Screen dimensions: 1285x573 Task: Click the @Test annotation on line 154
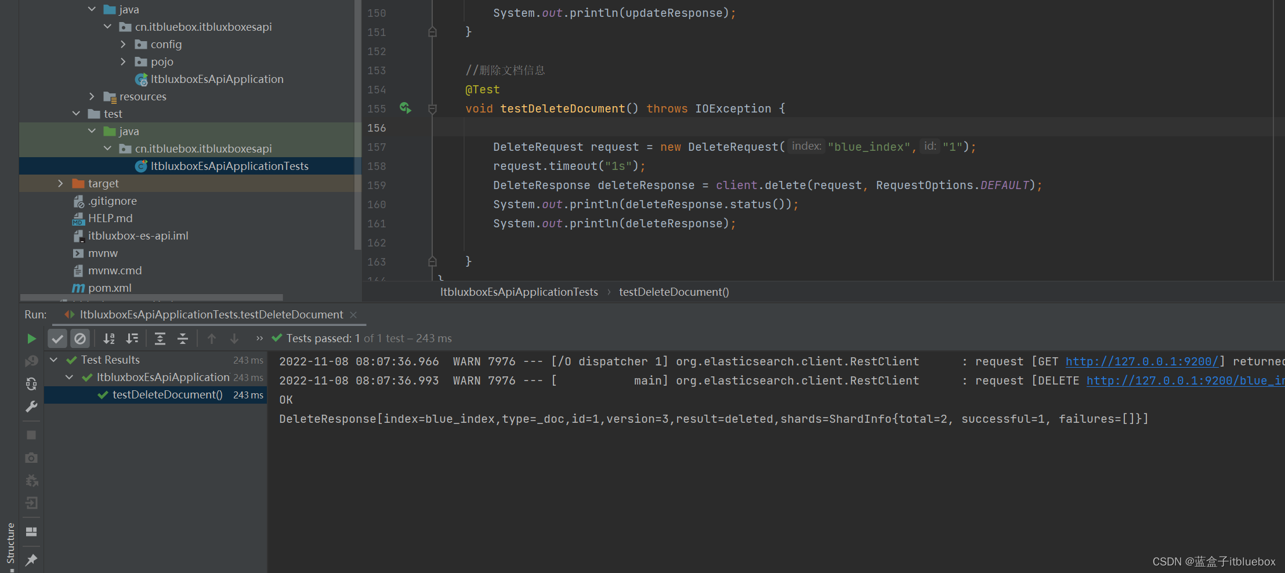[482, 89]
